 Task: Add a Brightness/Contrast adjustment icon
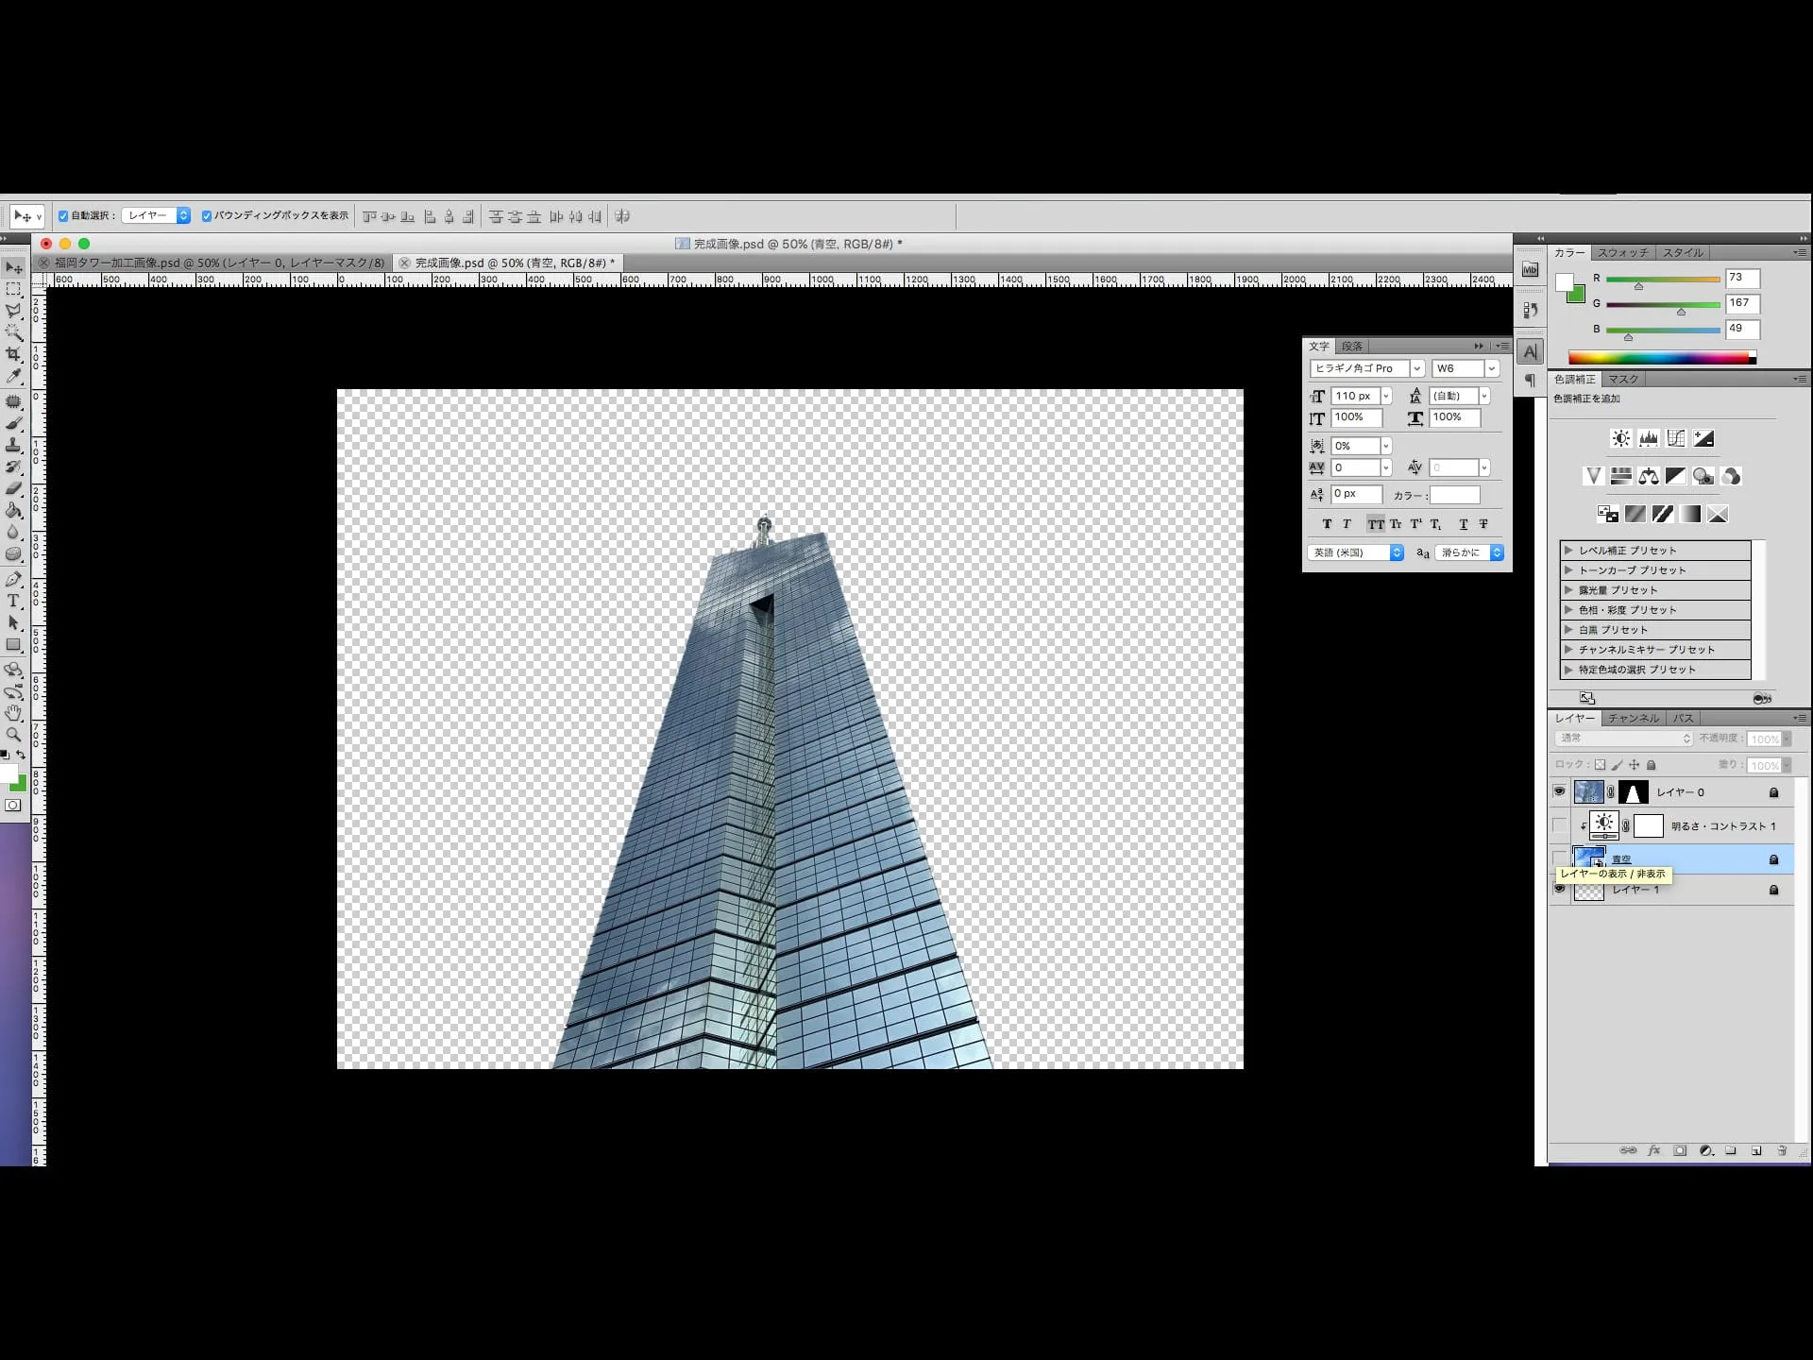(x=1620, y=438)
